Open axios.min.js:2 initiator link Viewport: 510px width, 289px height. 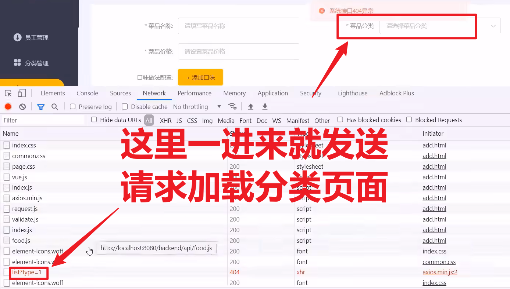[x=440, y=272]
